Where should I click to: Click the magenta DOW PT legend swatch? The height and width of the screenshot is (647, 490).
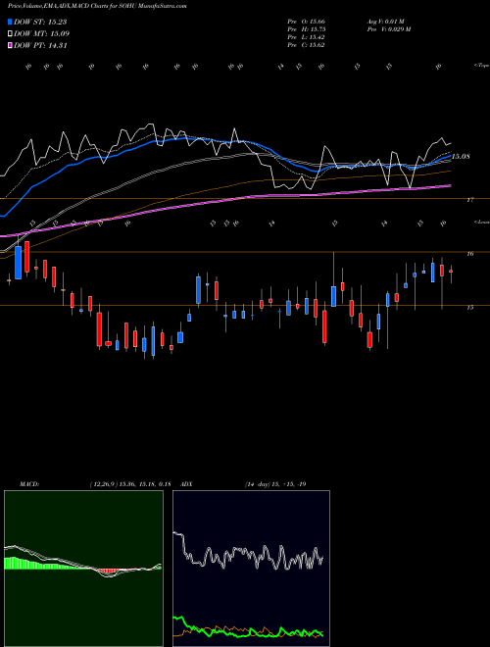tap(10, 45)
